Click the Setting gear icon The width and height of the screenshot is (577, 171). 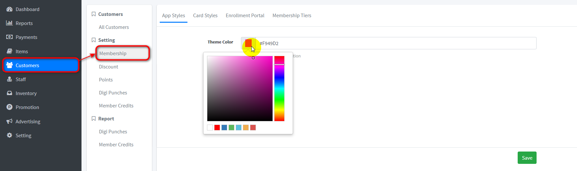[x=9, y=135]
